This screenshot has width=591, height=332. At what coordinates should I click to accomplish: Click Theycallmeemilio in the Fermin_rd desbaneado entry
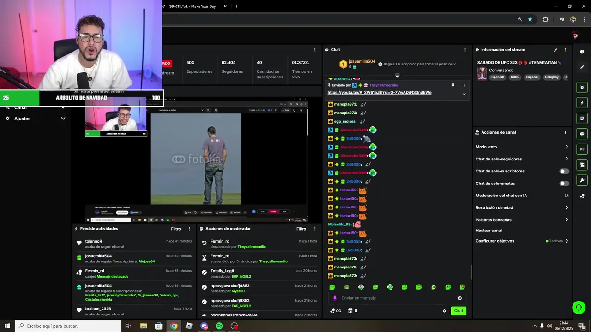[x=252, y=247]
